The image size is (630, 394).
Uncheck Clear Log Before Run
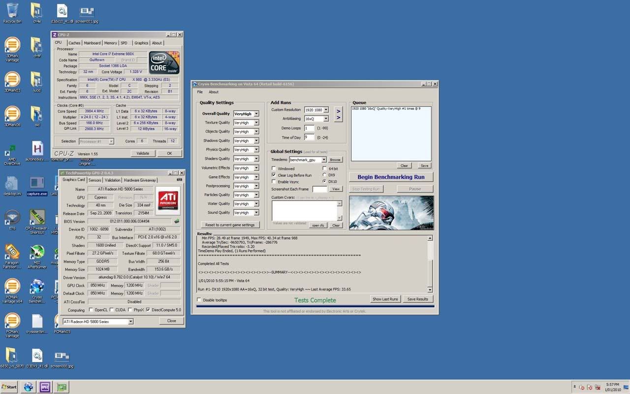274,175
